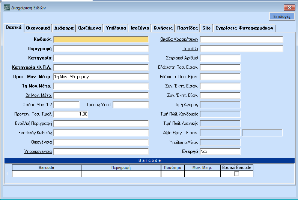Follow the Ομάδα Χαρακ/τικών label link
This screenshot has width=298, height=200.
(x=179, y=39)
